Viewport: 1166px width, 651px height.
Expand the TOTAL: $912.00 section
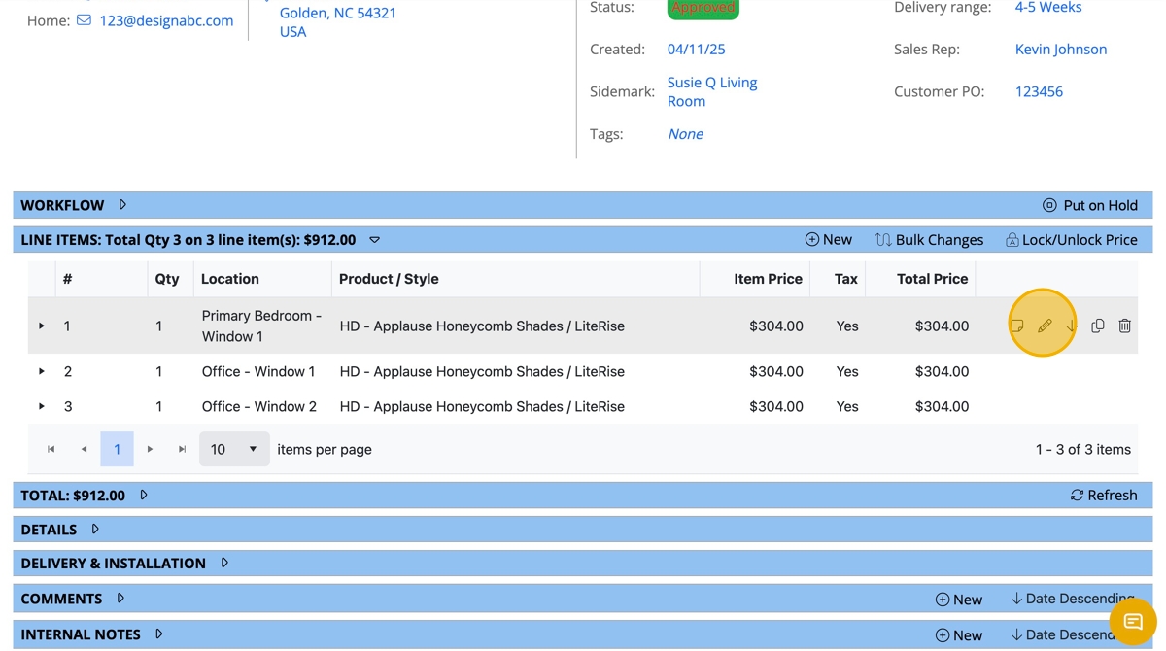point(144,495)
